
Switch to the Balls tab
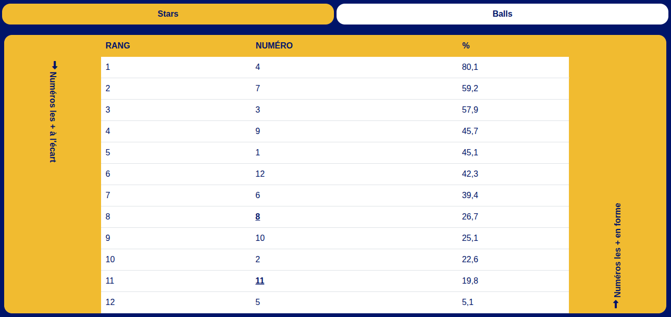[502, 14]
